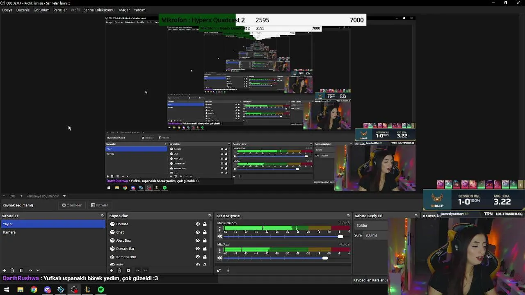Add a new source with the Kaynaklar plus icon
The image size is (525, 295).
[111, 270]
